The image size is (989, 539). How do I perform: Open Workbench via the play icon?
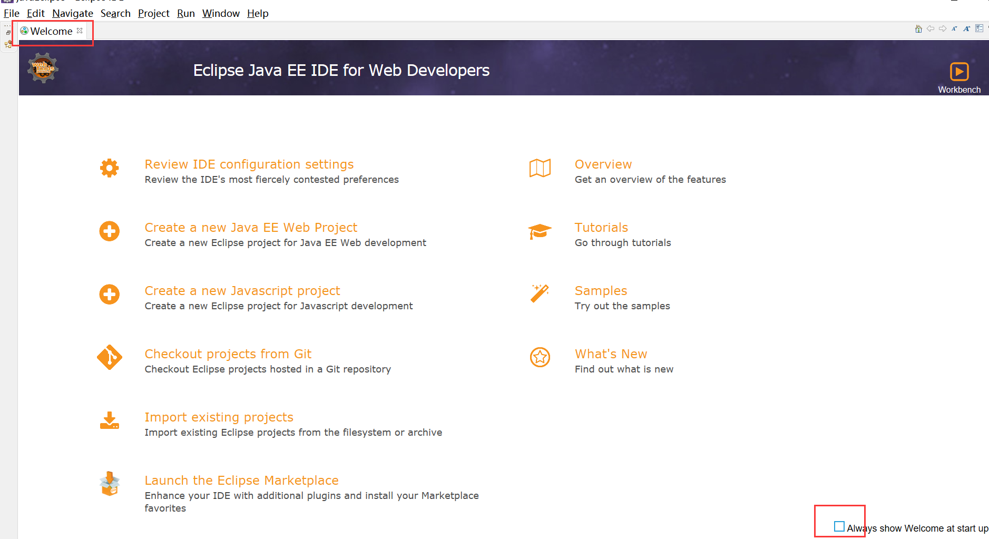(959, 72)
